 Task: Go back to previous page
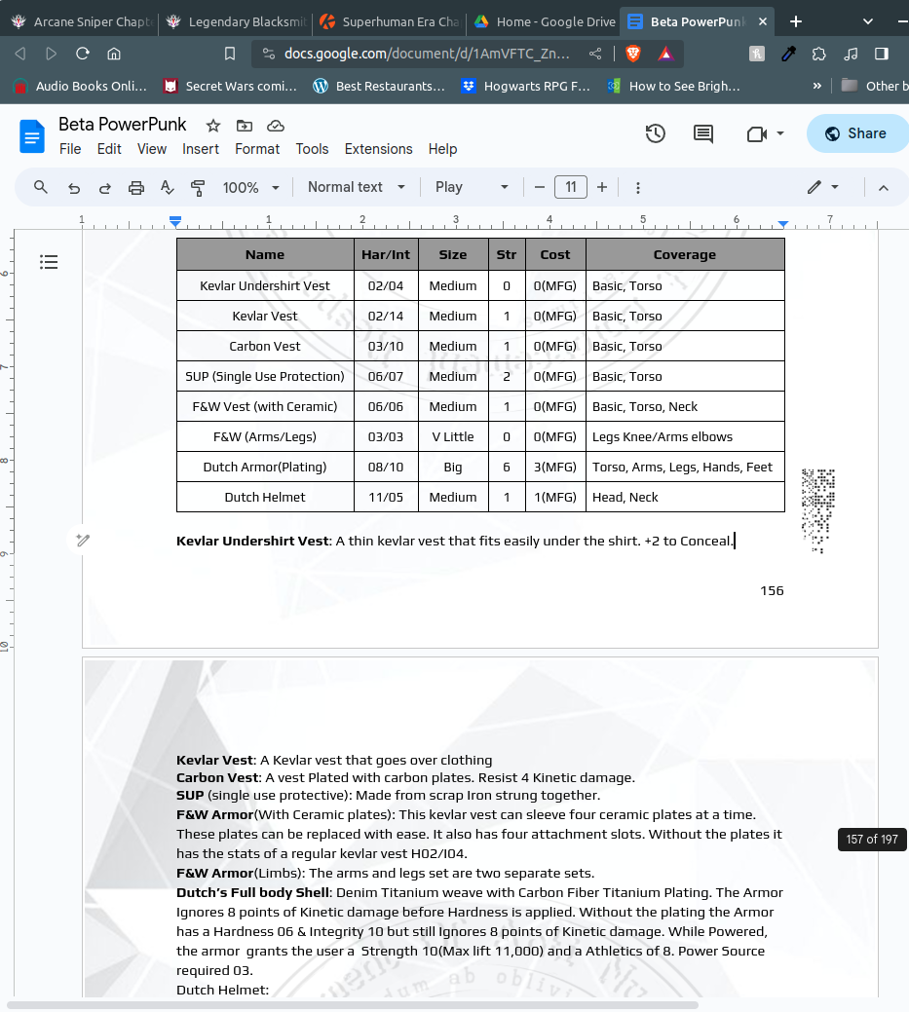pos(20,54)
